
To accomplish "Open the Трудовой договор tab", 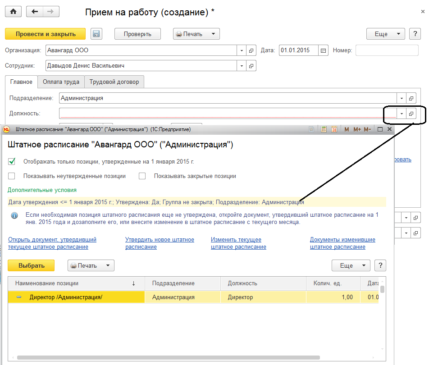I will pos(114,82).
